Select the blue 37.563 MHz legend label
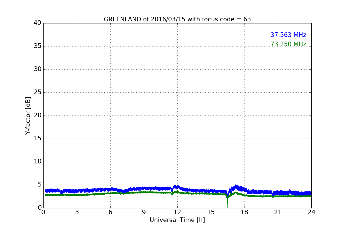This screenshot has width=346, height=231. [x=288, y=35]
